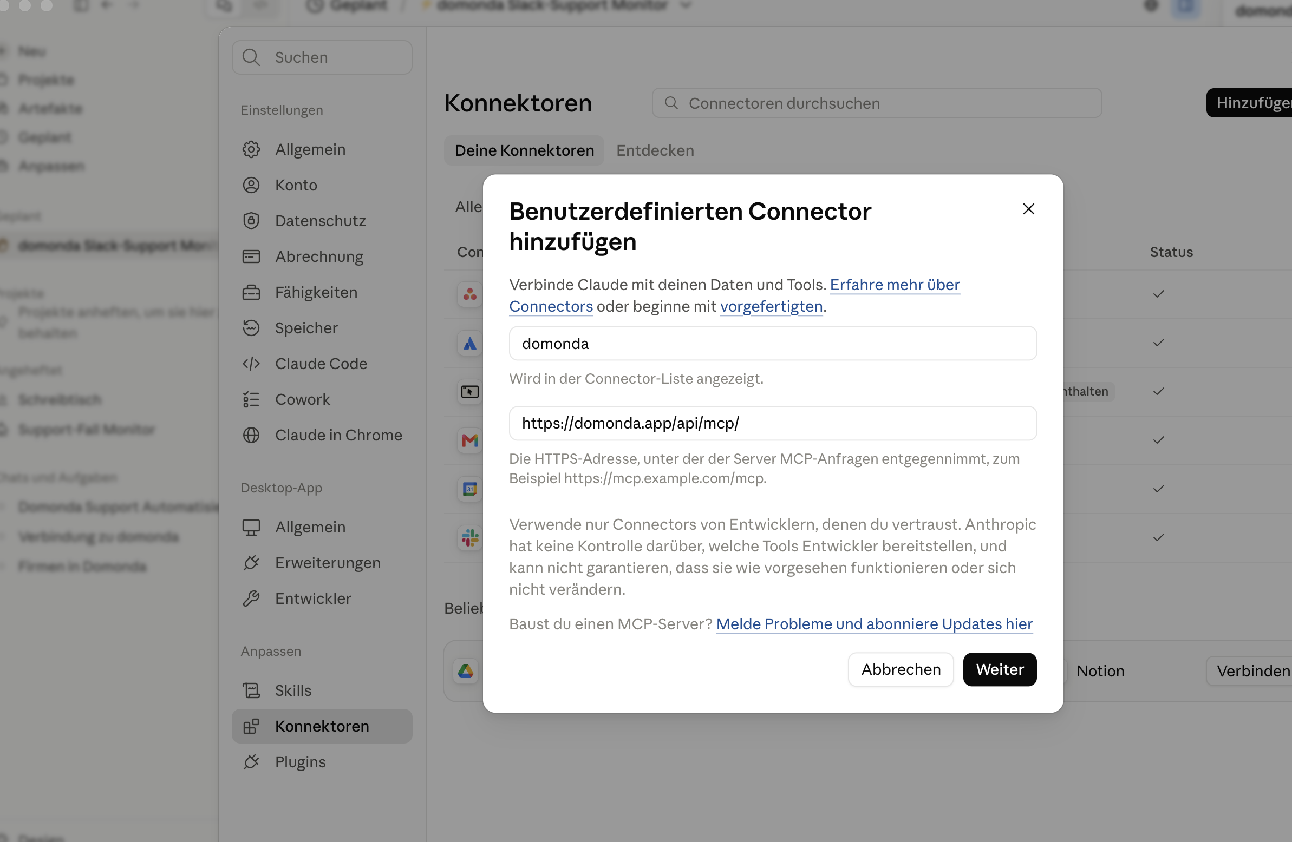Click the Abbrechen button
1292x842 pixels.
(x=901, y=669)
